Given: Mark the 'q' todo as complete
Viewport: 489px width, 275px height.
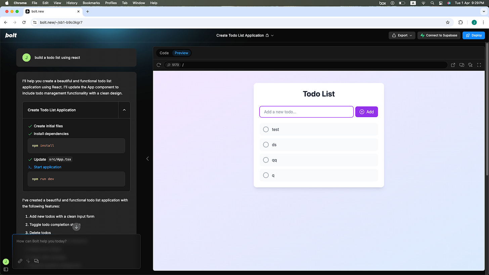Looking at the screenshot, I should coord(266,175).
